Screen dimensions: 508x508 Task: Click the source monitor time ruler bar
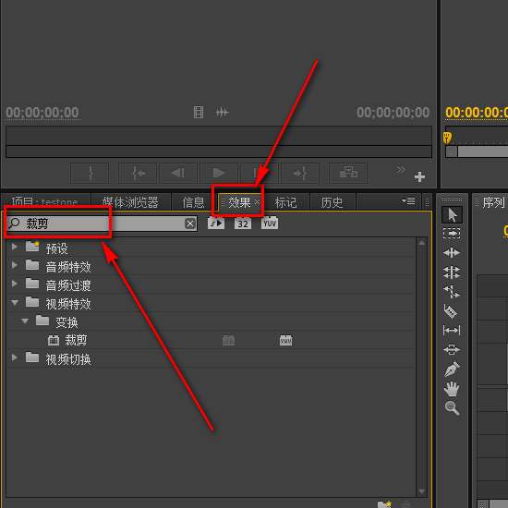pyautogui.click(x=219, y=136)
